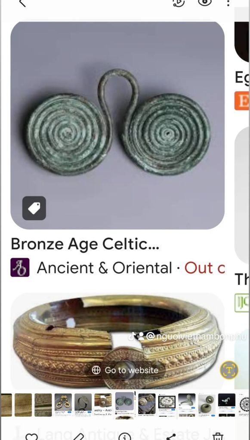Tap the price tag icon on spiral brooch
Screen dimensions: 250x440
click(x=34, y=208)
